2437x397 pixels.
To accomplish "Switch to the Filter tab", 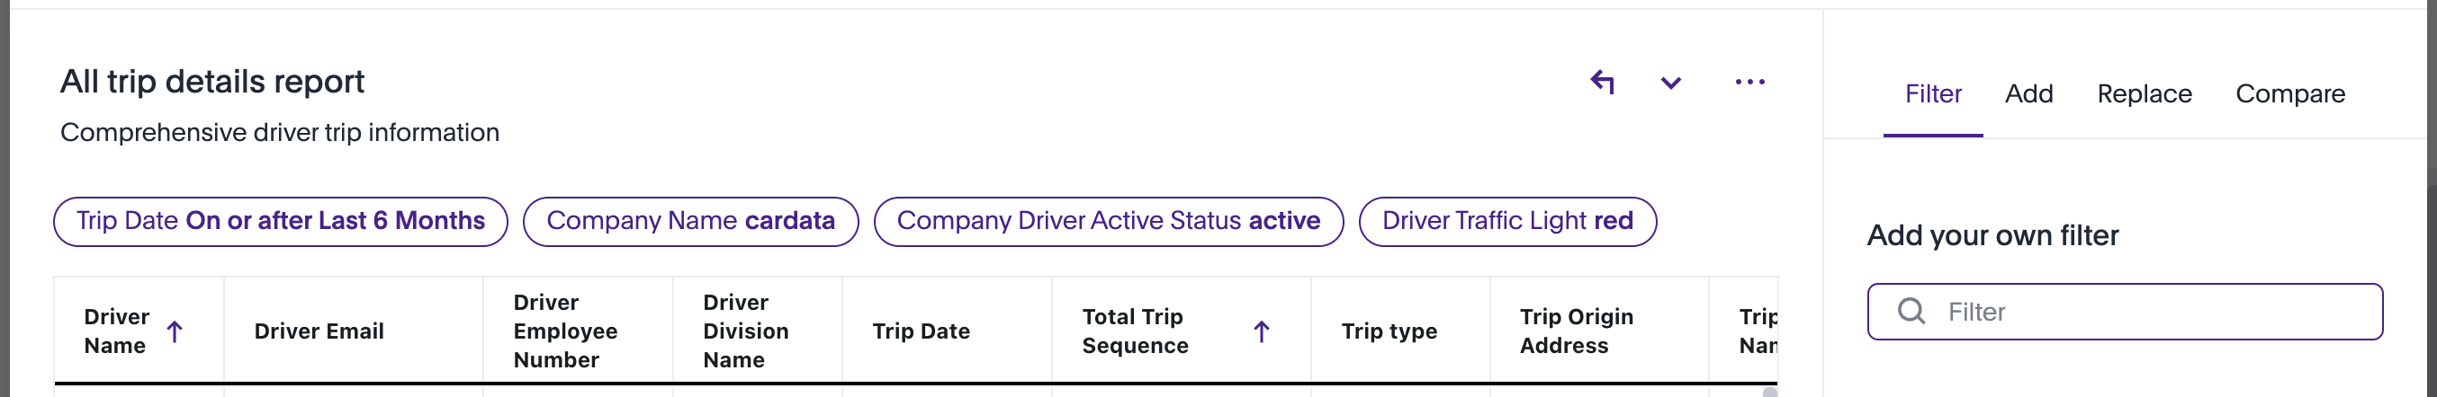I will pyautogui.click(x=1933, y=93).
